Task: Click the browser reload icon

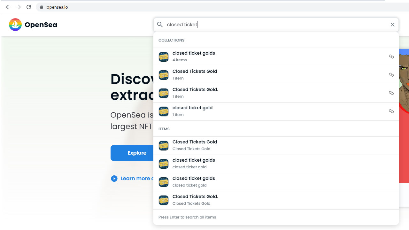Action: (x=28, y=6)
